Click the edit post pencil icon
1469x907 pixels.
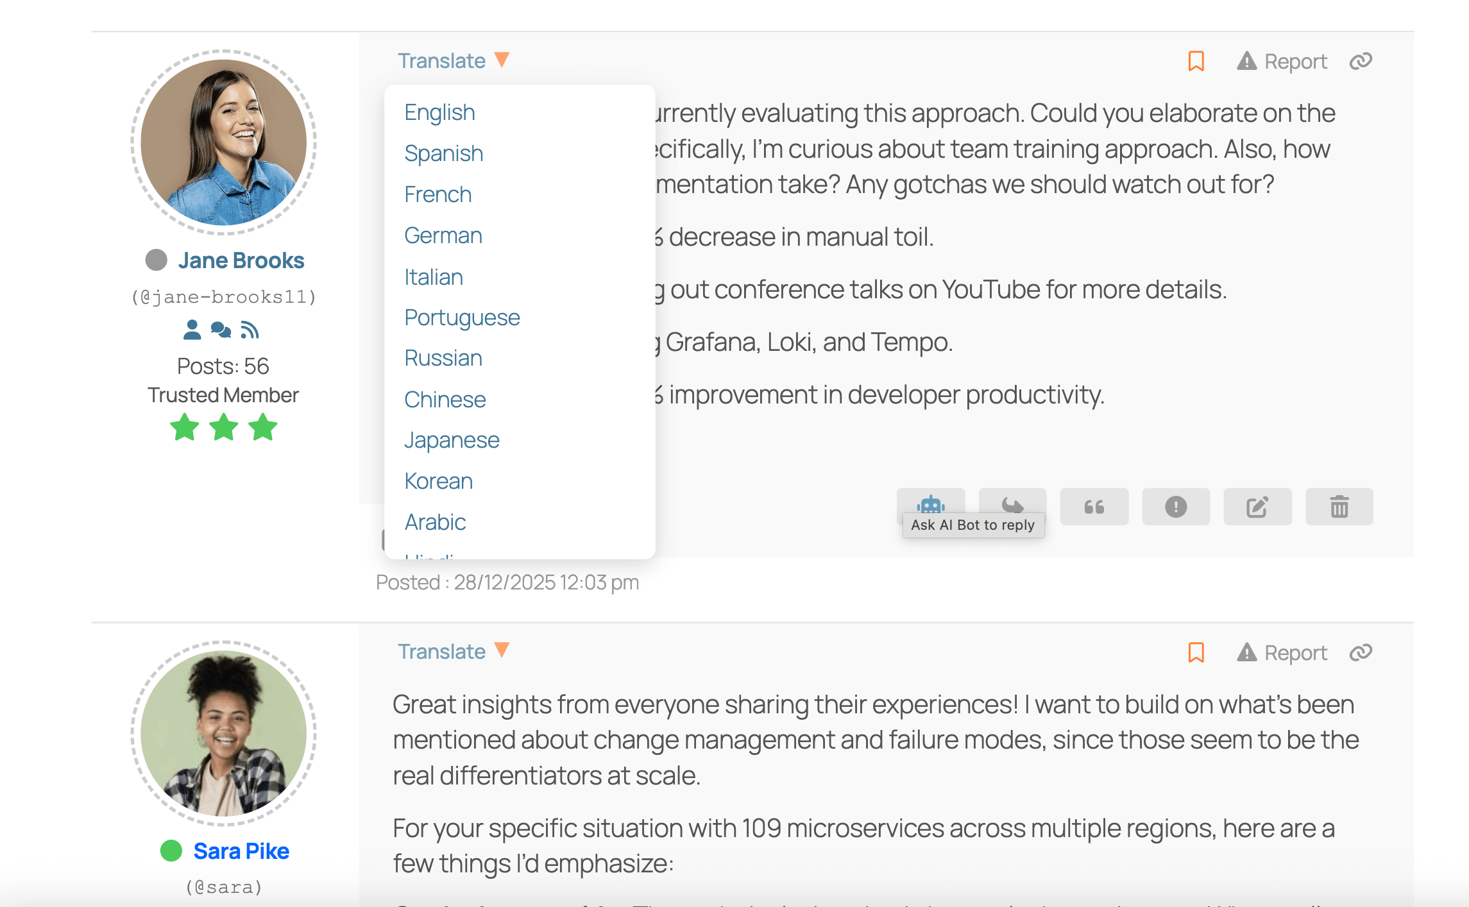[1257, 507]
